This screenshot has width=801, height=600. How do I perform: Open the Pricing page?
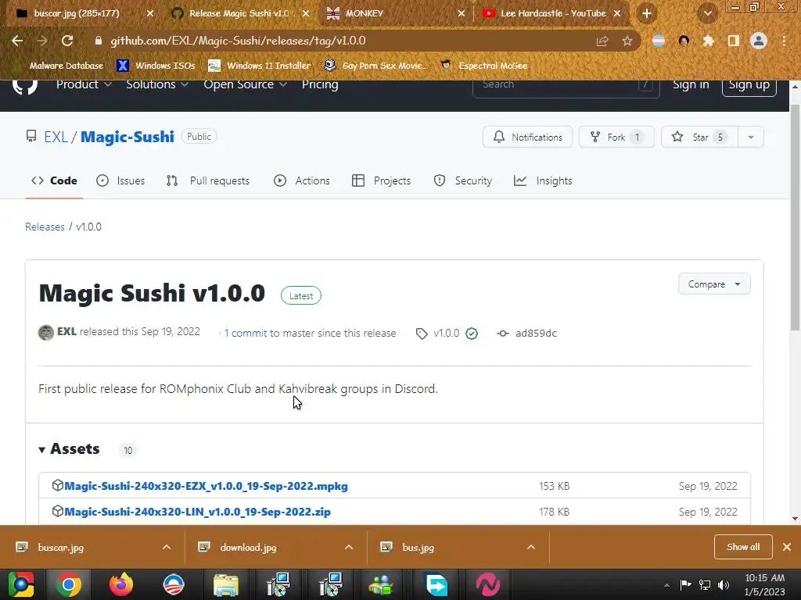320,84
